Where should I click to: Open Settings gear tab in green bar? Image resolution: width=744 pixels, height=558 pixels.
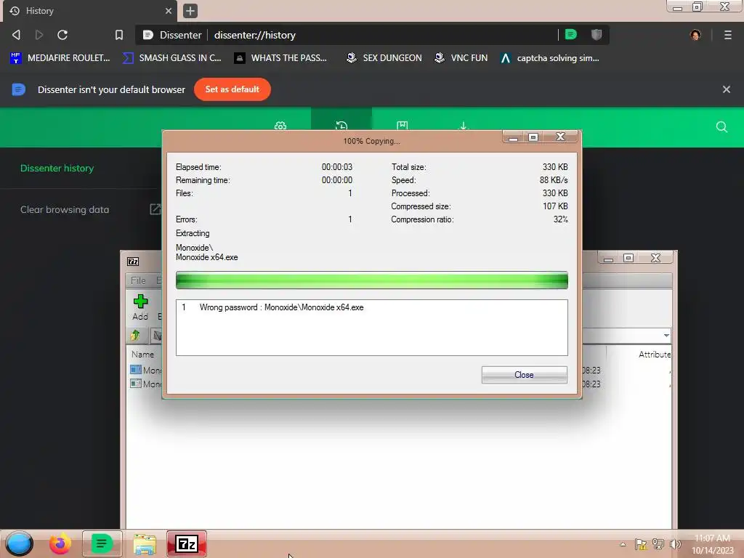click(x=280, y=126)
